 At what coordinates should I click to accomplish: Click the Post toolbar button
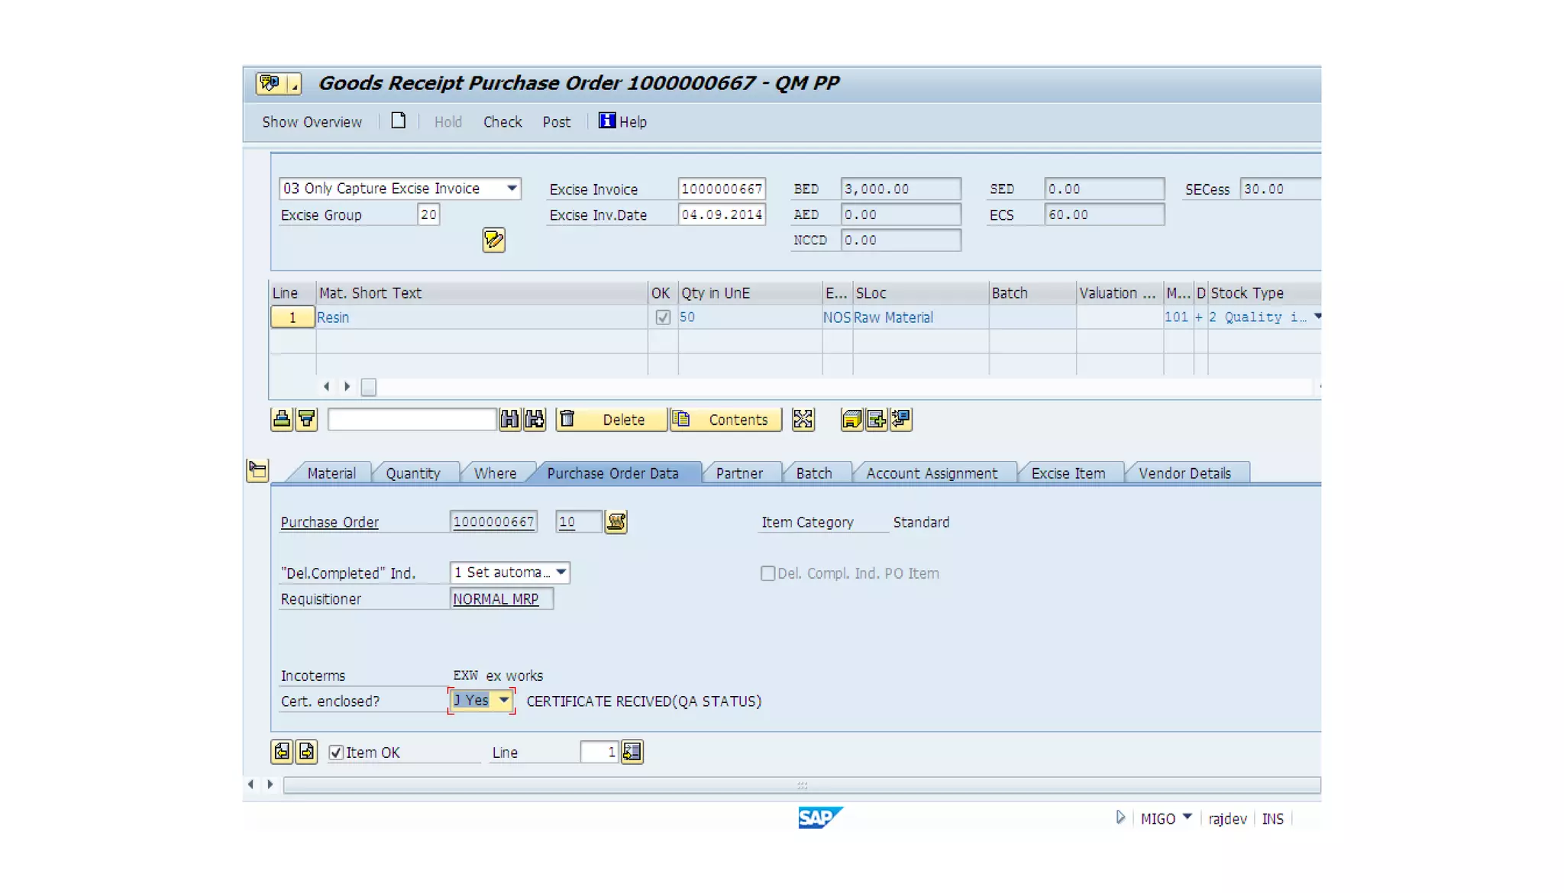[556, 122]
